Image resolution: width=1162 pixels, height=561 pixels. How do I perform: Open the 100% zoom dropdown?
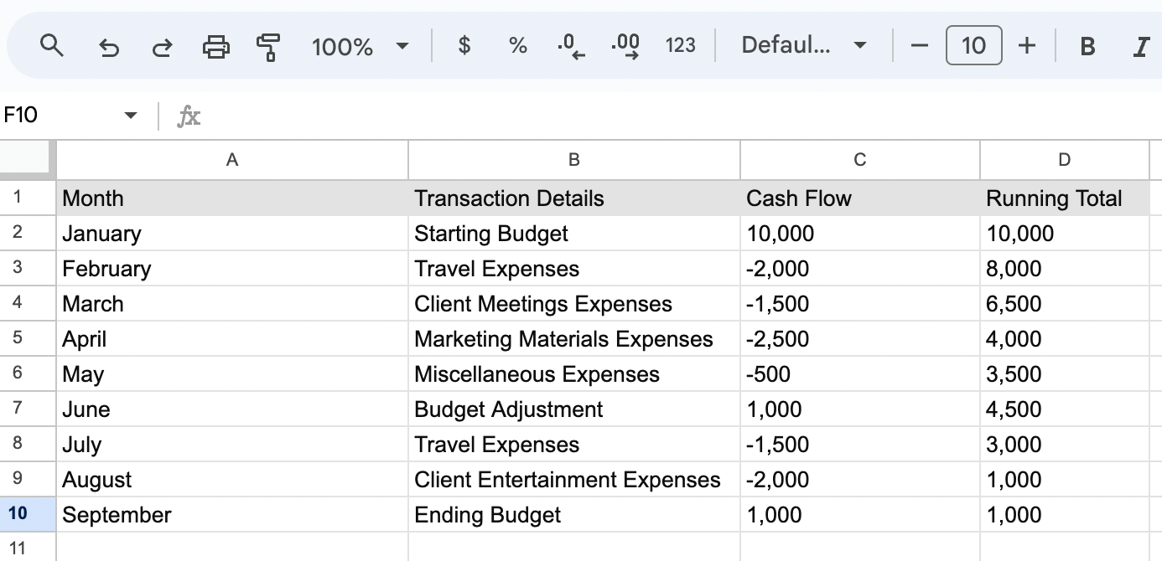(361, 46)
